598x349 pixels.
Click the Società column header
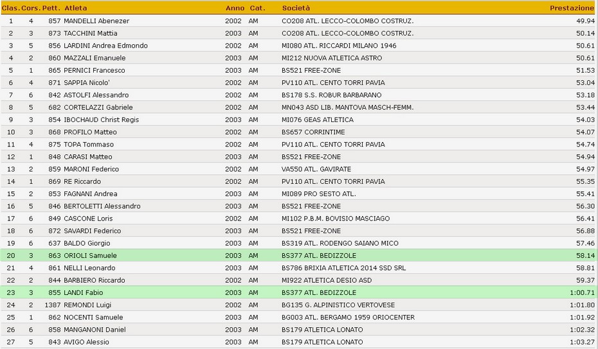coord(296,8)
